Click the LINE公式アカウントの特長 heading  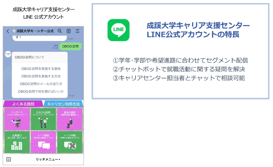click(x=193, y=34)
